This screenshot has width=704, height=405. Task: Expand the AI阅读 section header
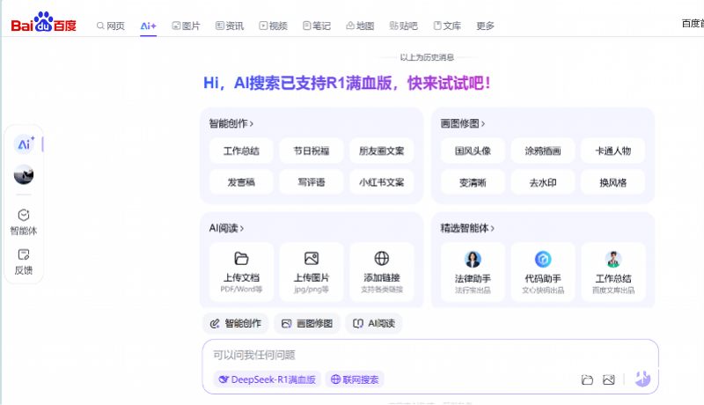226,228
